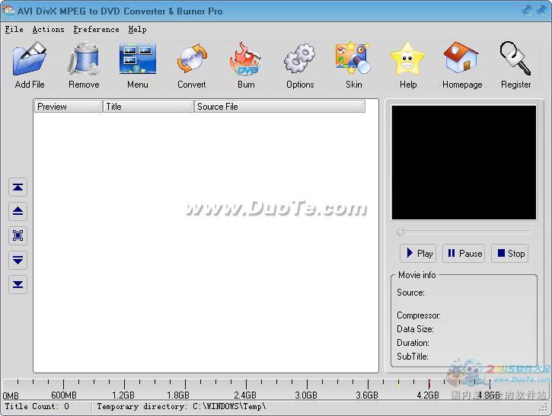
Task: Move selected title up one position
Action: point(18,211)
